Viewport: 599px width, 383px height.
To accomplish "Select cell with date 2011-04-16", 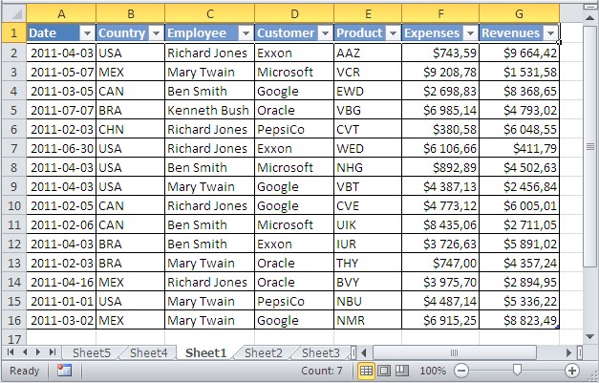I will pos(61,282).
